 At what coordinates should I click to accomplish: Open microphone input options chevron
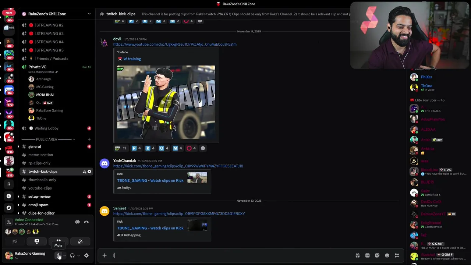64,255
